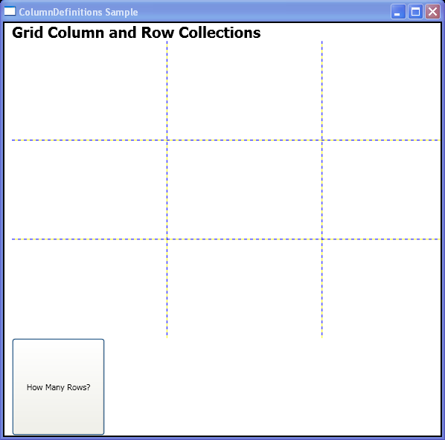Open the window system menu icon
This screenshot has width=445, height=440.
click(x=10, y=11)
